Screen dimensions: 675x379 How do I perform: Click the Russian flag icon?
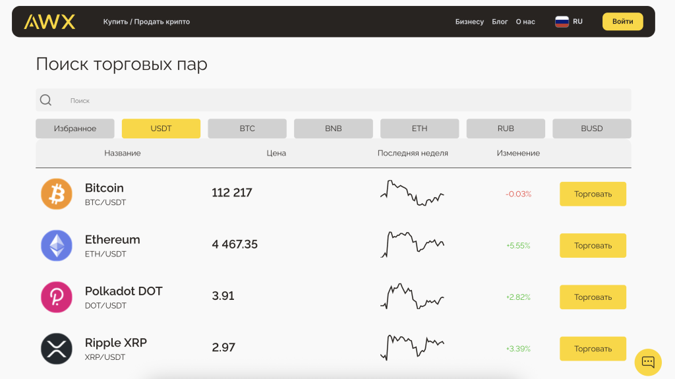(562, 22)
